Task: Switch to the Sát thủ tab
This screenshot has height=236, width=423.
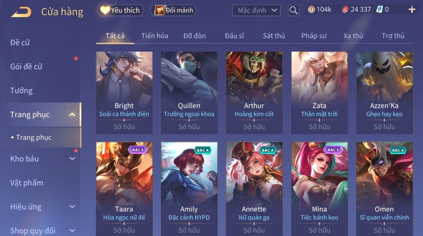Action: [274, 36]
